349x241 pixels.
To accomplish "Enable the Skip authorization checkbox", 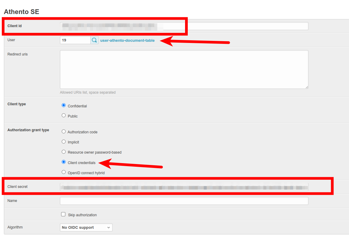I will pos(63,214).
